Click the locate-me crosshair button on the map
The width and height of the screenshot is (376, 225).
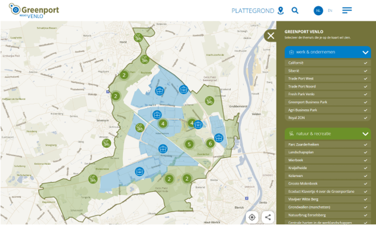click(x=252, y=217)
